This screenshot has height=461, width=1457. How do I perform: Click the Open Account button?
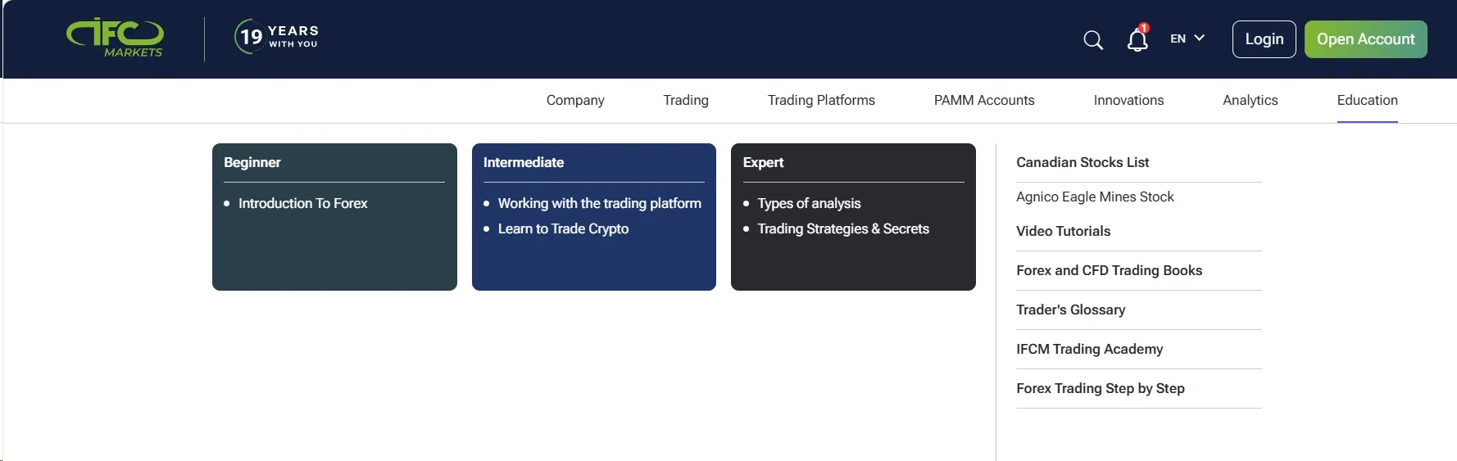coord(1365,39)
